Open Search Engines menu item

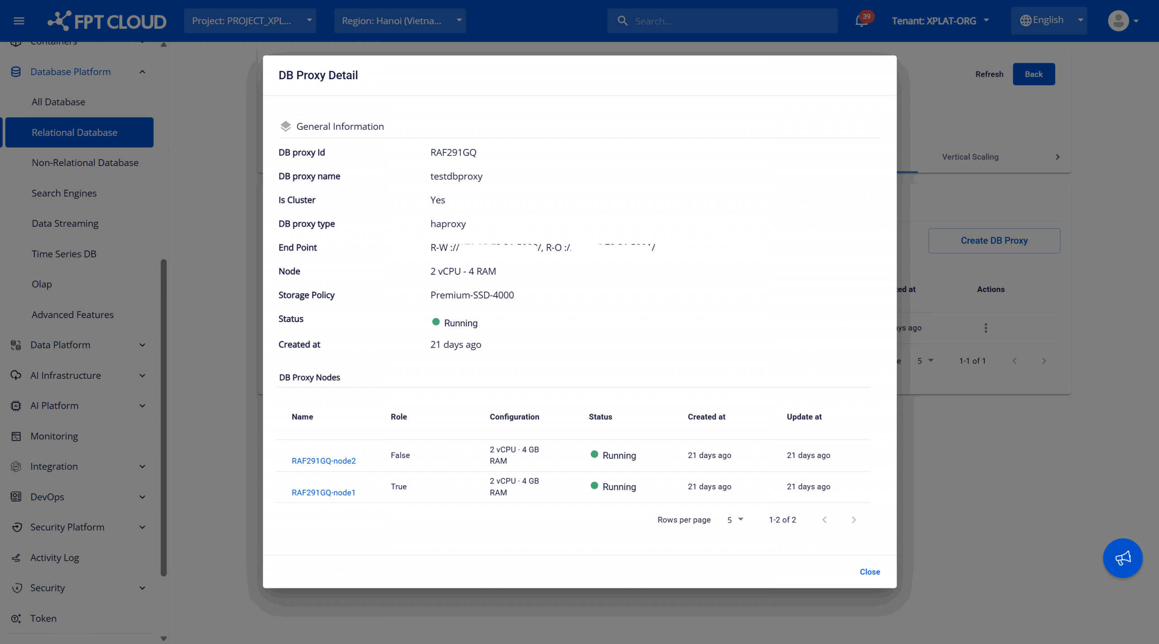(x=64, y=193)
